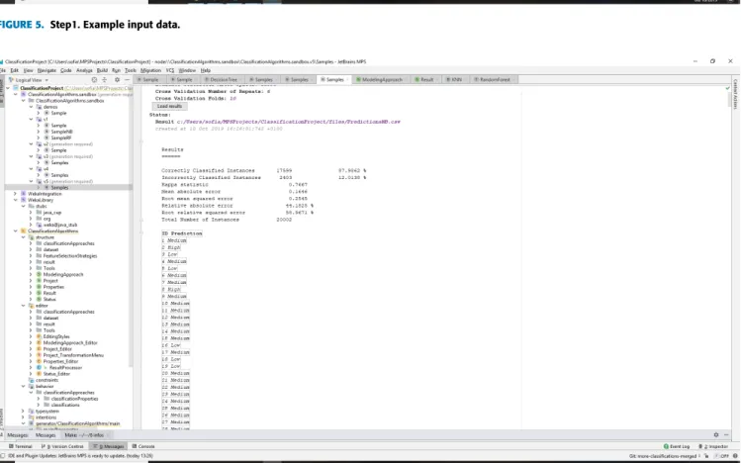Switch to the KNN tab
Viewport: 741px width, 463px height.
click(x=454, y=79)
